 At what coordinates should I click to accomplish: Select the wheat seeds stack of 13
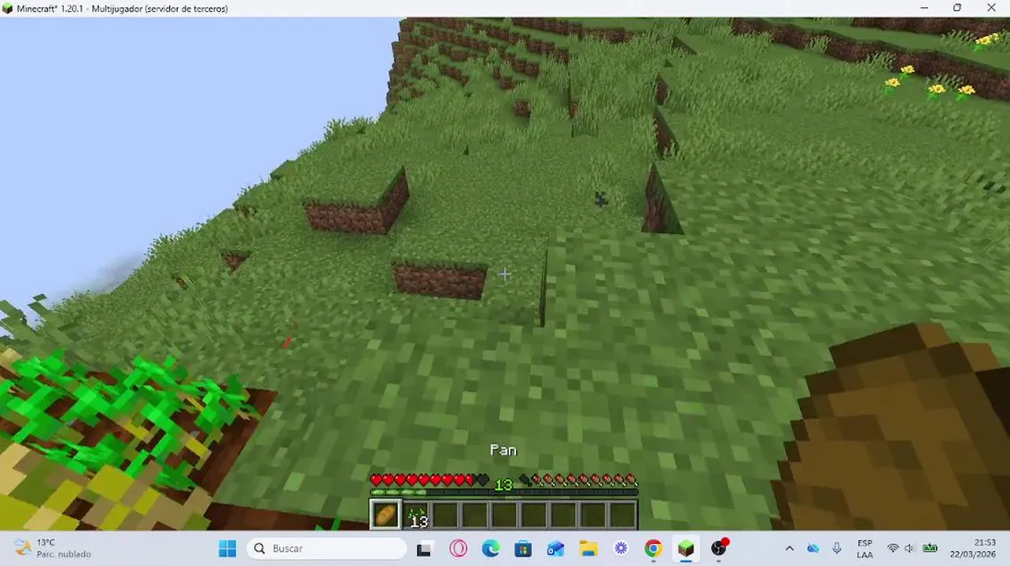click(417, 515)
